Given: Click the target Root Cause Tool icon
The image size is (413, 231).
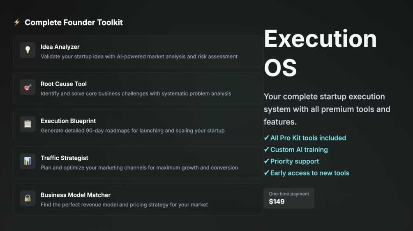Looking at the screenshot, I should pyautogui.click(x=28, y=87).
